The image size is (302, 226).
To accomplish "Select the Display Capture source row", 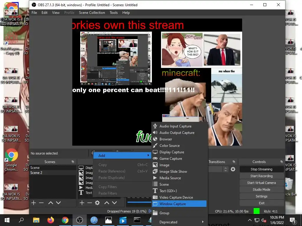I will click(86, 167).
